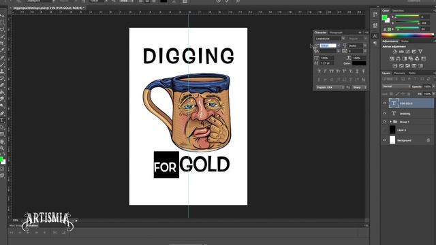Open the Normal blend mode dropdown

point(396,86)
